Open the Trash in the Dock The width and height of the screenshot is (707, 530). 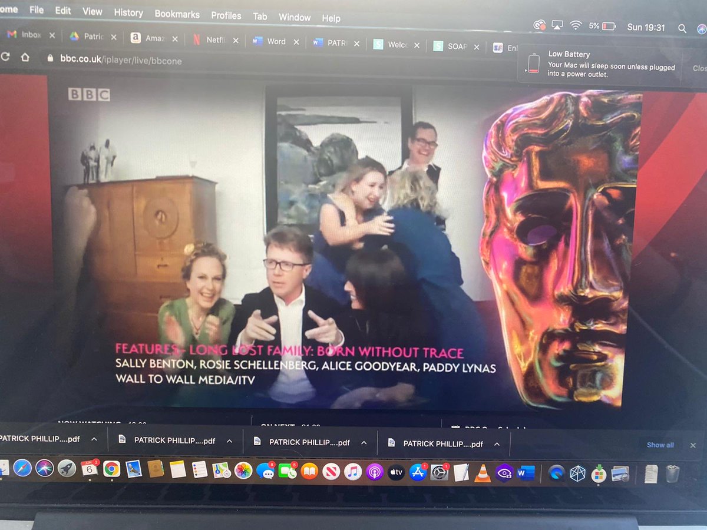[672, 473]
